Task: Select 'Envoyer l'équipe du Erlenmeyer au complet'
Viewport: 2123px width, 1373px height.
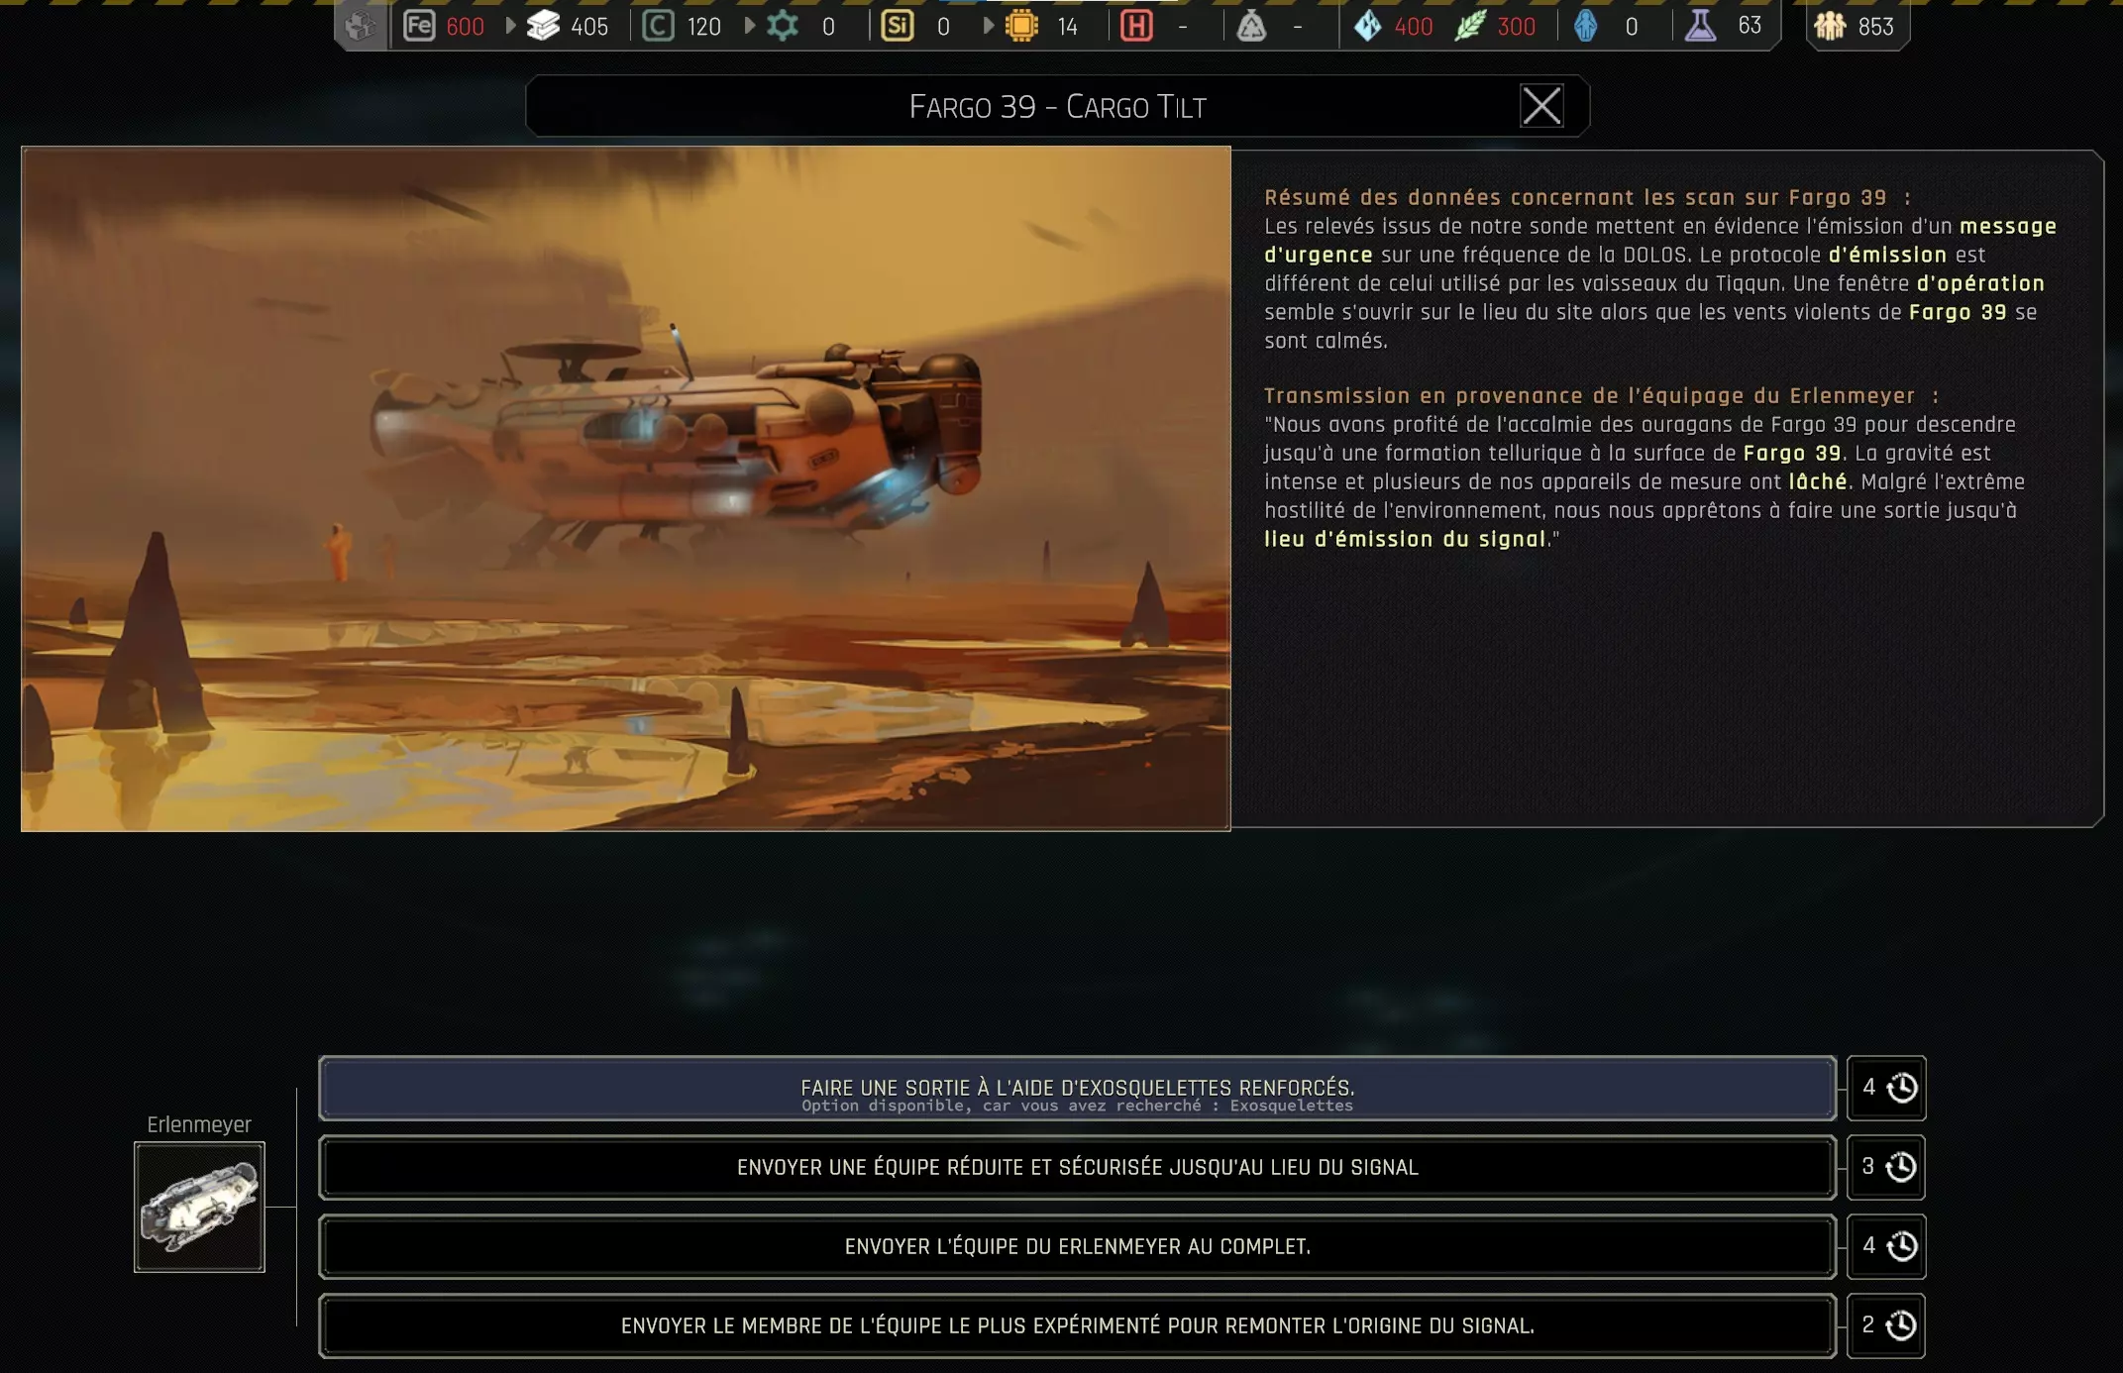Action: [x=1077, y=1247]
